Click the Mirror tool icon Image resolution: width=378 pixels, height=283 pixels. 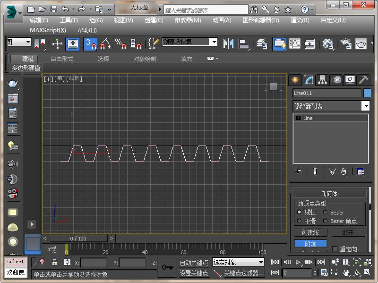pyautogui.click(x=229, y=44)
